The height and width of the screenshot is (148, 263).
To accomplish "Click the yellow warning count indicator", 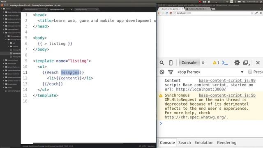I will (x=216, y=63).
